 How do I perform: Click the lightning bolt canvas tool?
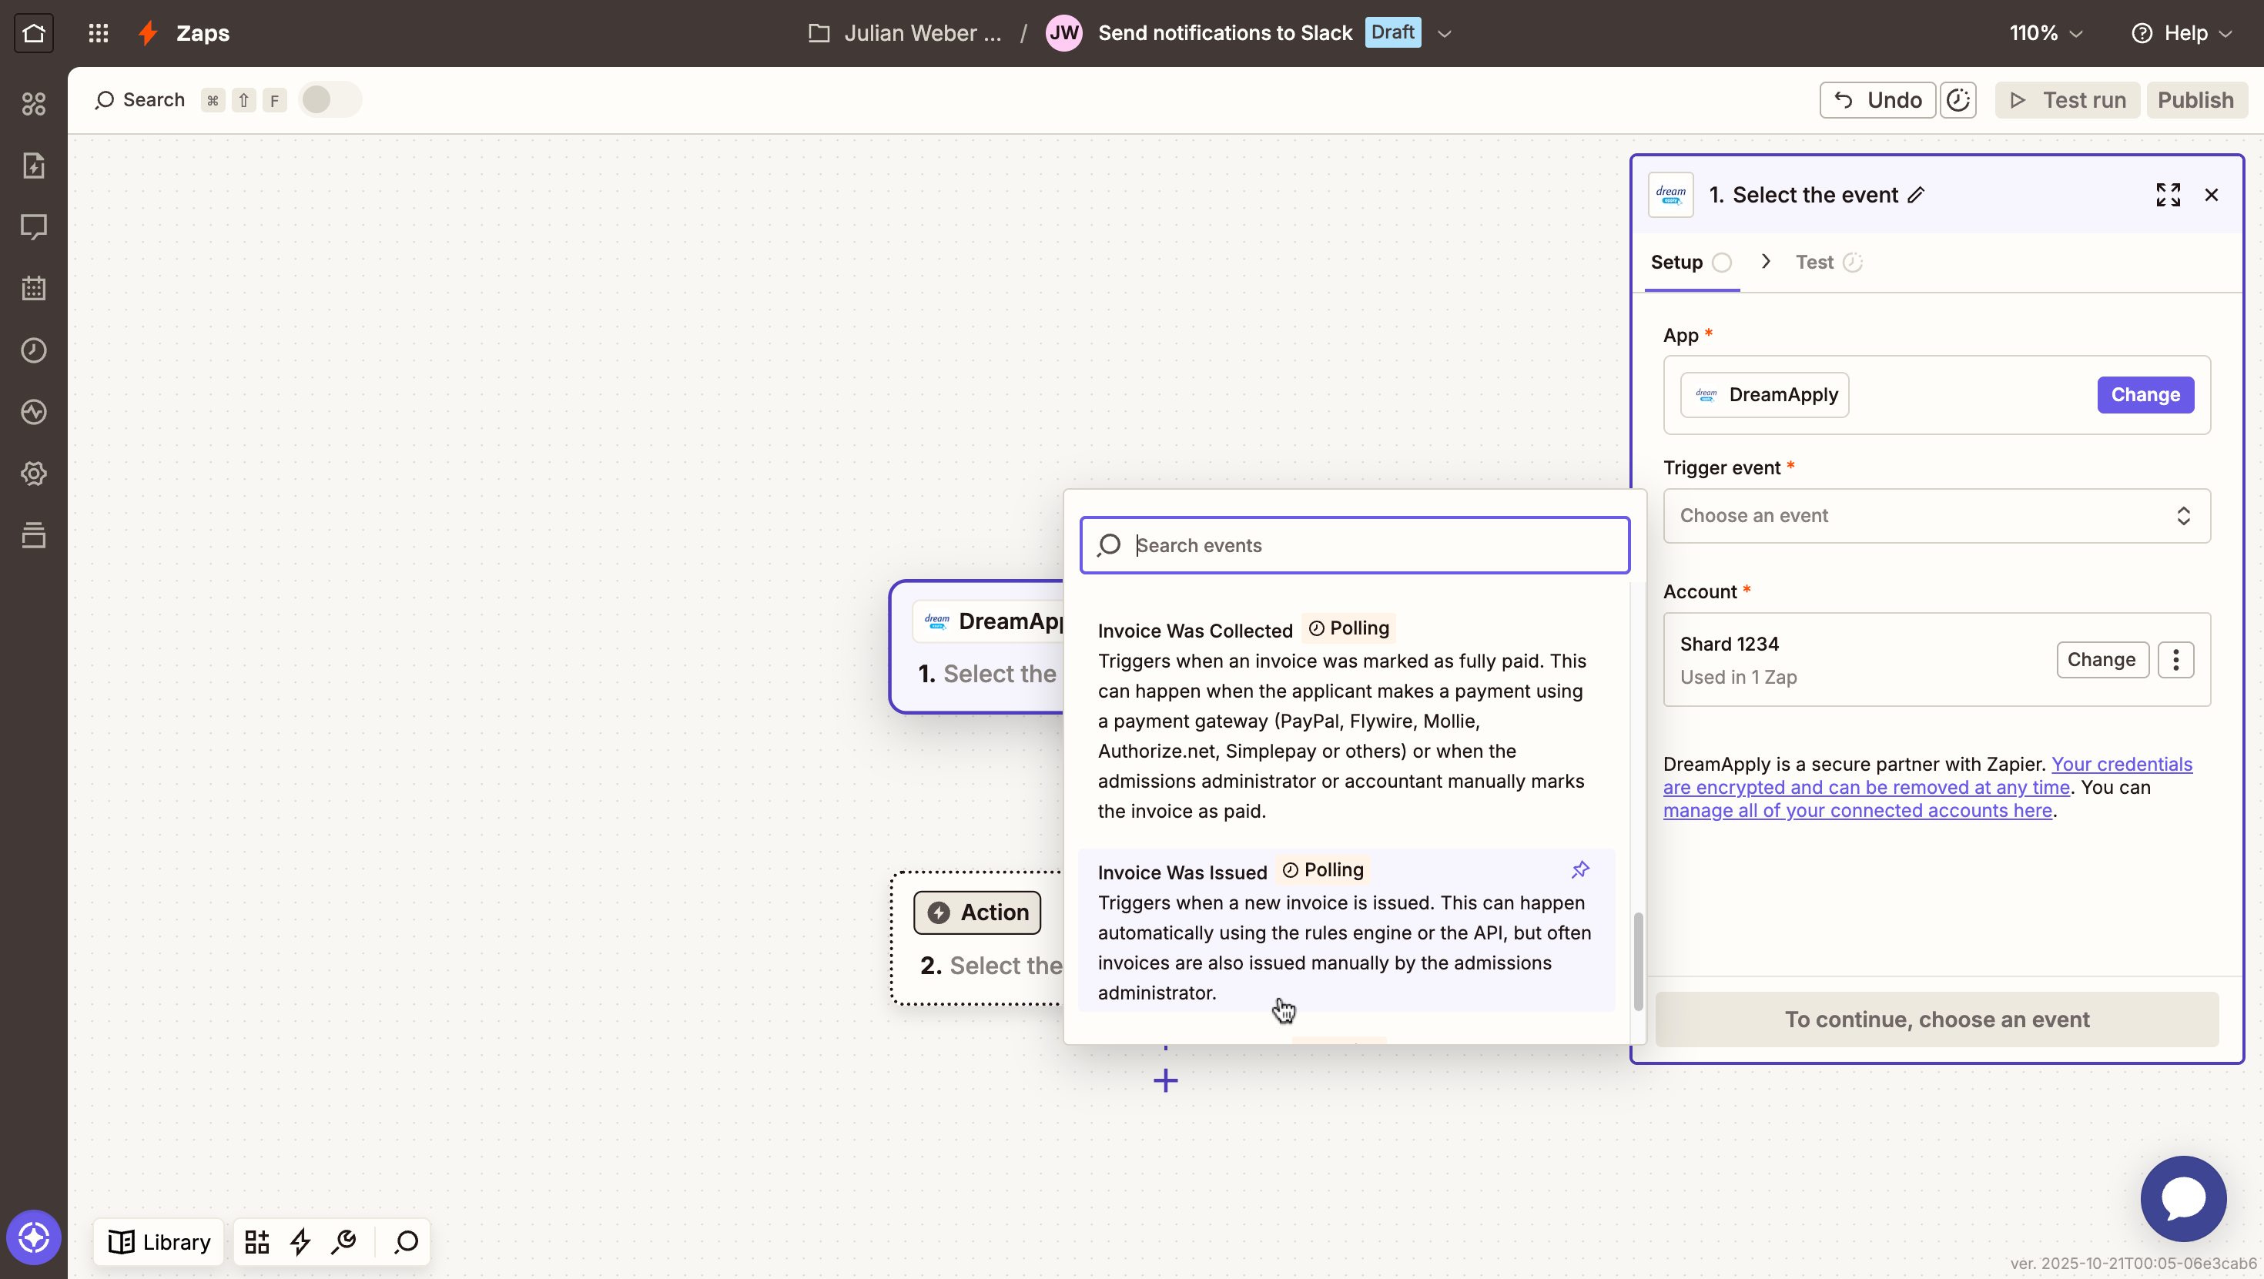point(300,1241)
